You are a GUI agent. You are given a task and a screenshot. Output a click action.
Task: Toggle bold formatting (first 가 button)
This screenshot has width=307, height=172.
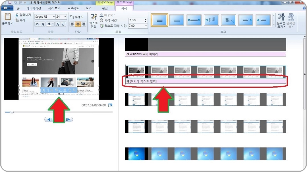(38, 24)
